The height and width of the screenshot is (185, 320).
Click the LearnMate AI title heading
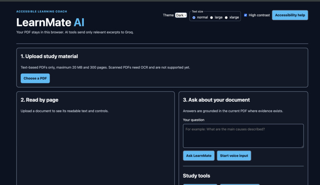(50, 22)
